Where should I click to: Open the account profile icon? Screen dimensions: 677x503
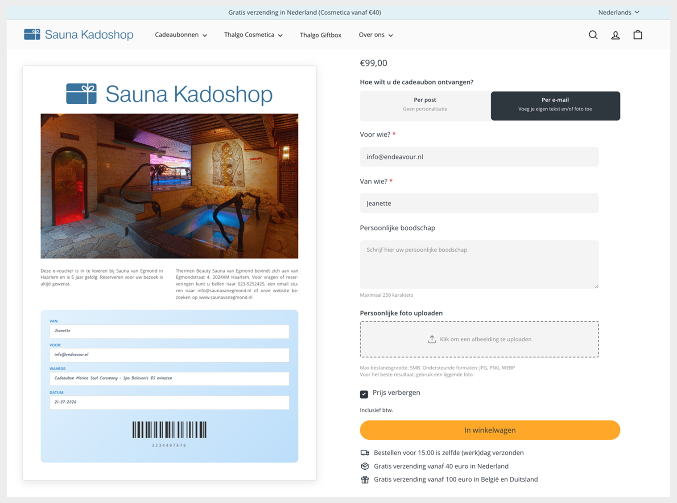pos(615,35)
